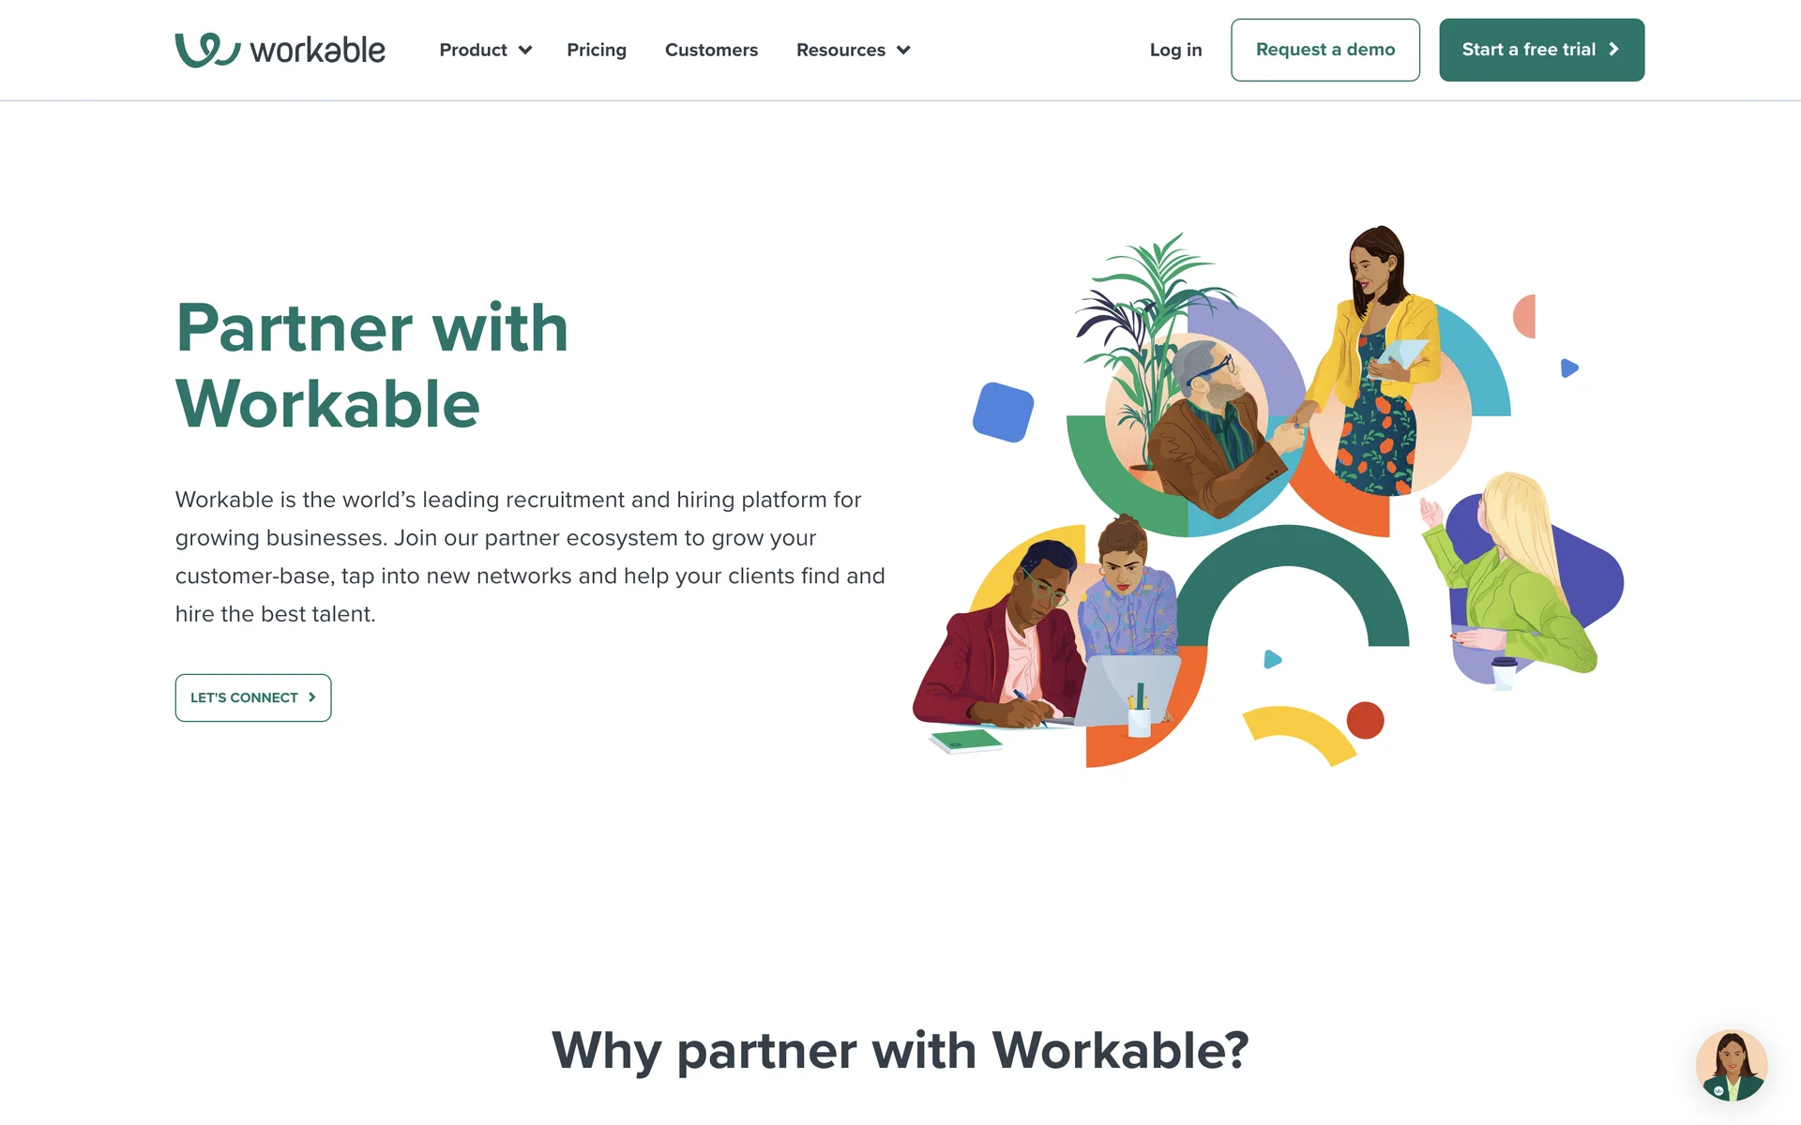Click the Log in link
The height and width of the screenshot is (1125, 1801).
coord(1175,50)
